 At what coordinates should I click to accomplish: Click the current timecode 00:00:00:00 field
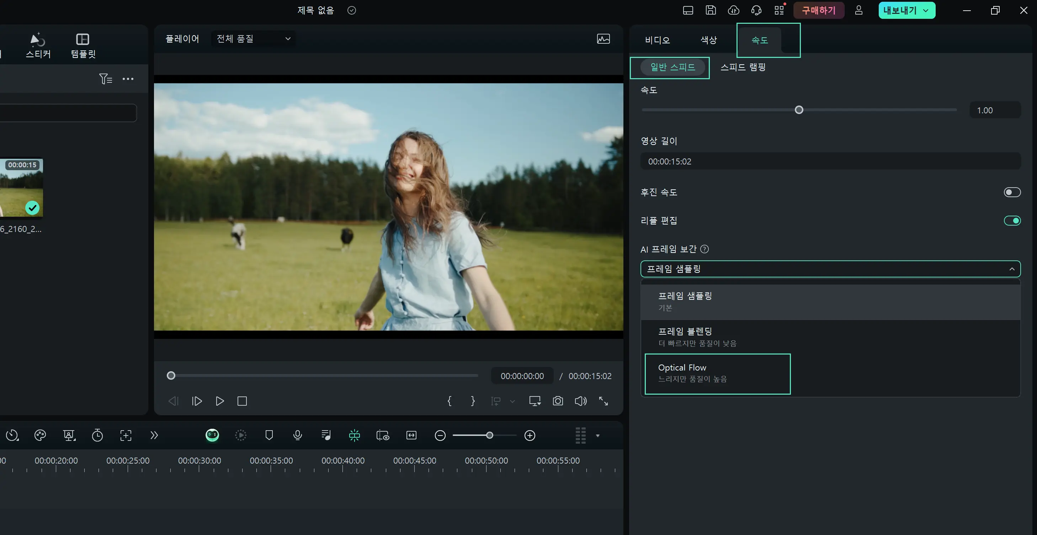[522, 376]
